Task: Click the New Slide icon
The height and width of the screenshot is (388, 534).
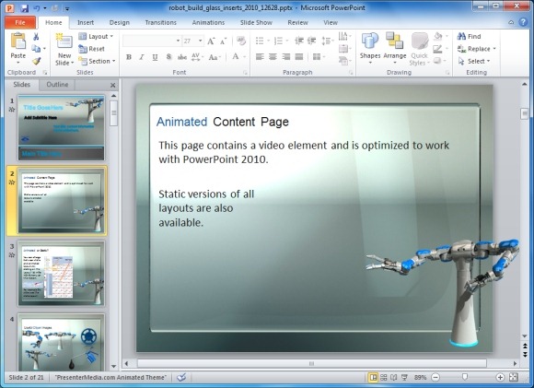Action: (x=64, y=41)
